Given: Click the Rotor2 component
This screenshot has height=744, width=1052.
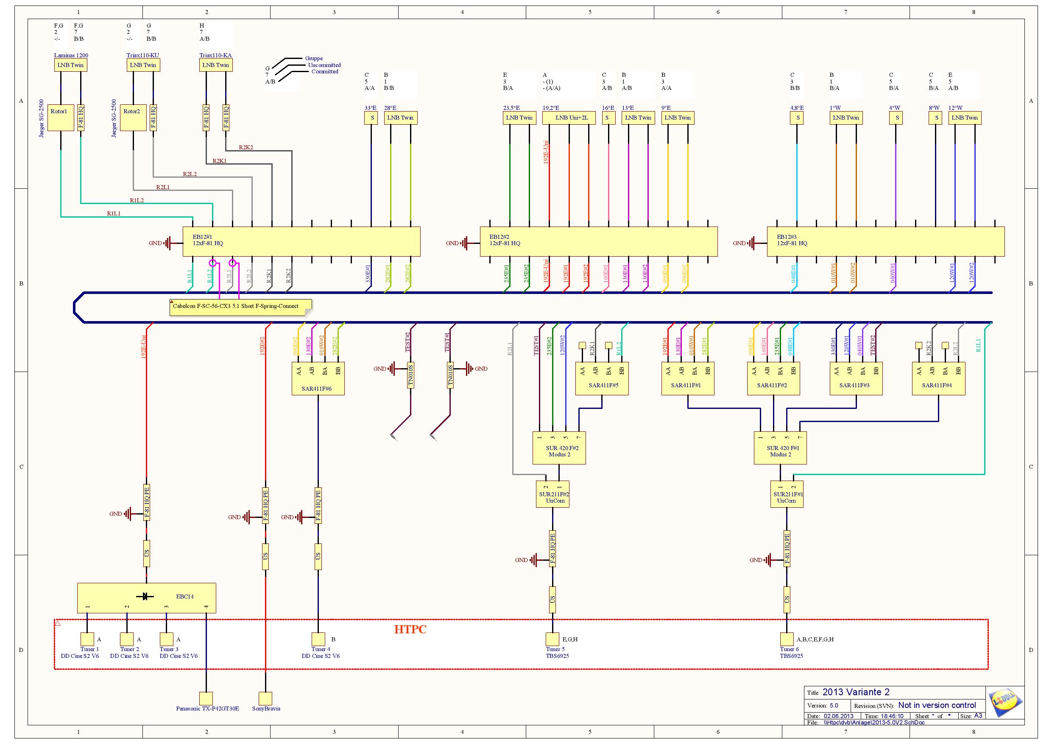Looking at the screenshot, I should [133, 118].
